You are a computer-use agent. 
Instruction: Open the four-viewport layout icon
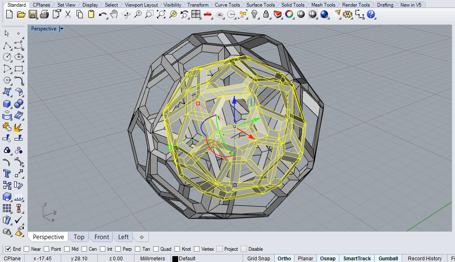pos(196,14)
